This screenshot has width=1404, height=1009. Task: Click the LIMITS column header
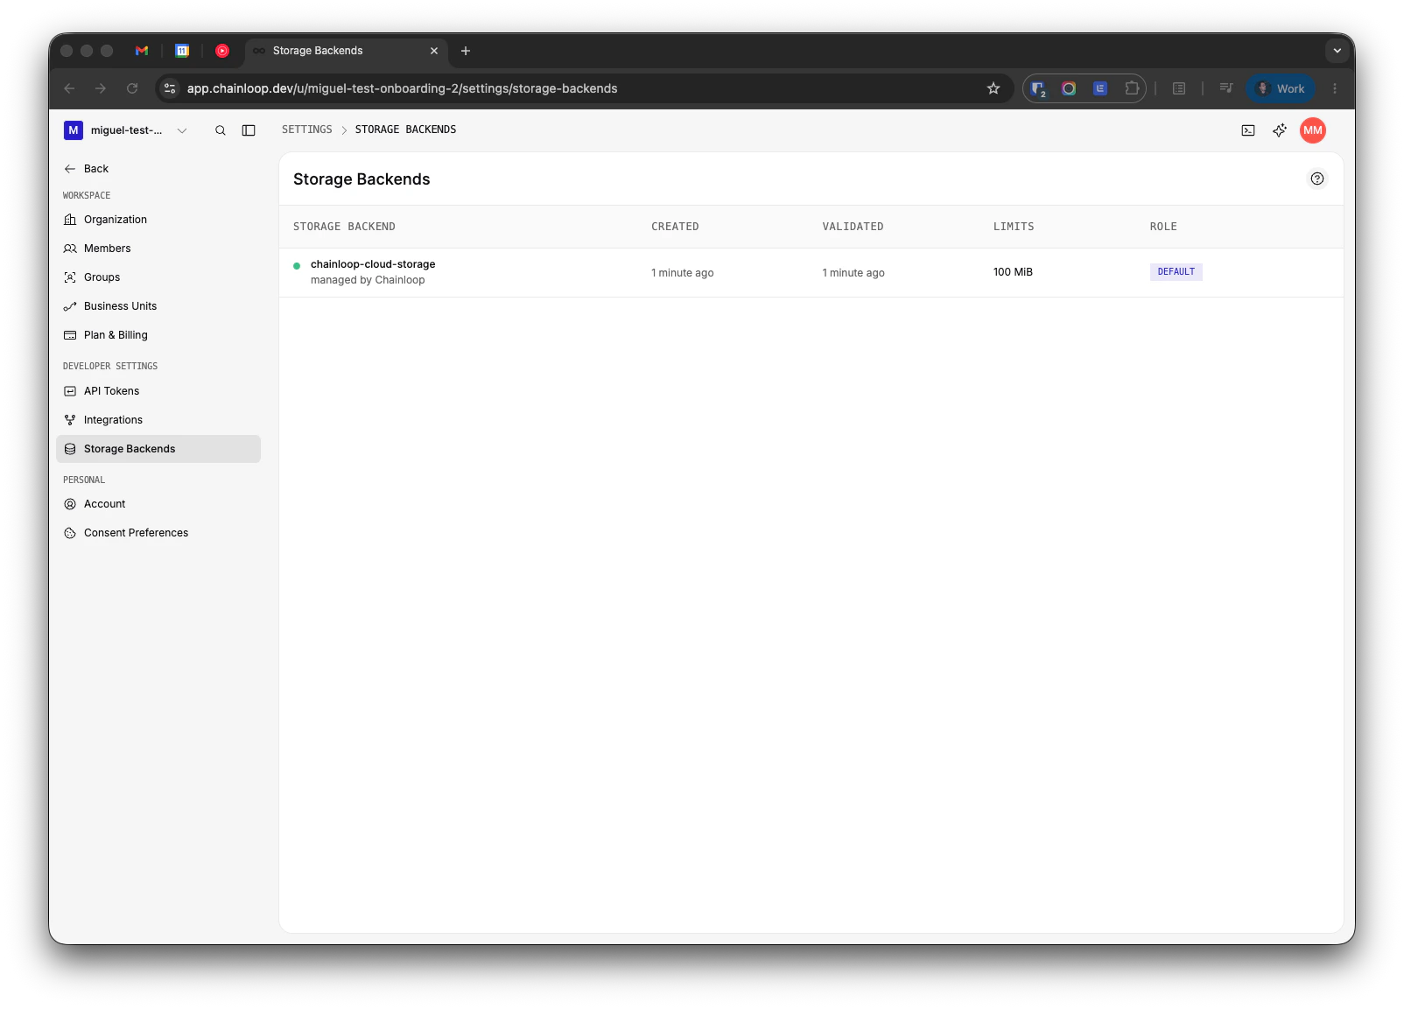(x=1014, y=227)
